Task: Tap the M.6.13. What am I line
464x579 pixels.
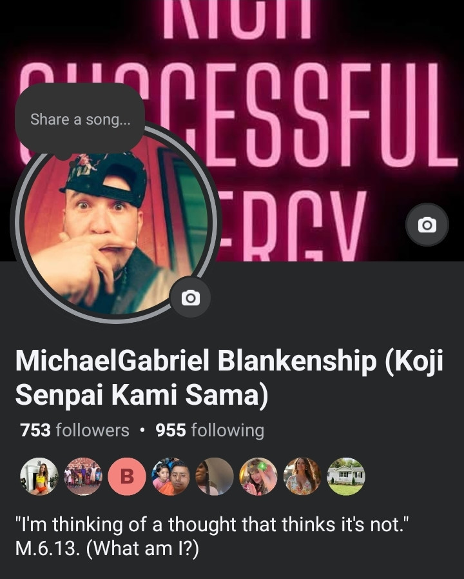Action: click(x=107, y=549)
